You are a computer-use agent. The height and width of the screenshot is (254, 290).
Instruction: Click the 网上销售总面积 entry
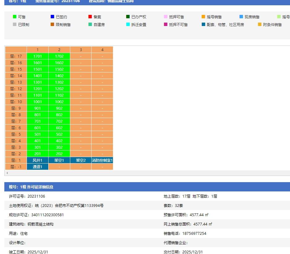click(188, 224)
